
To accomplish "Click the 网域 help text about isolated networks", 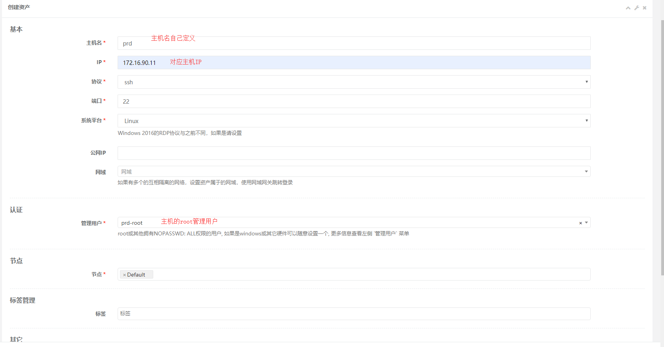I will click(x=205, y=182).
